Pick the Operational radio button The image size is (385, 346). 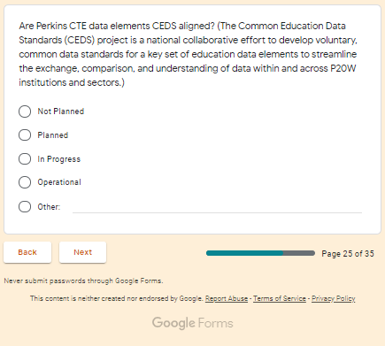pyautogui.click(x=25, y=182)
